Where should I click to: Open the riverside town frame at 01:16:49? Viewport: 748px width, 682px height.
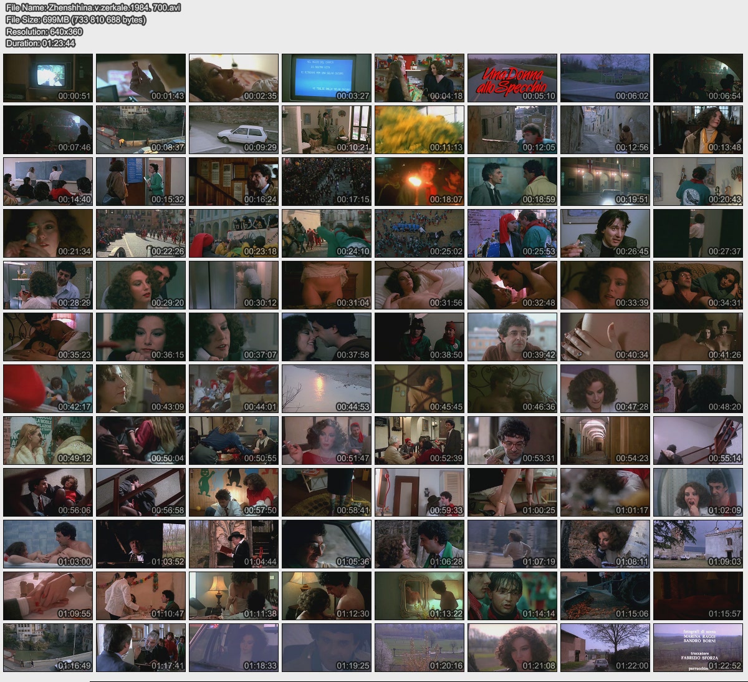point(48,648)
